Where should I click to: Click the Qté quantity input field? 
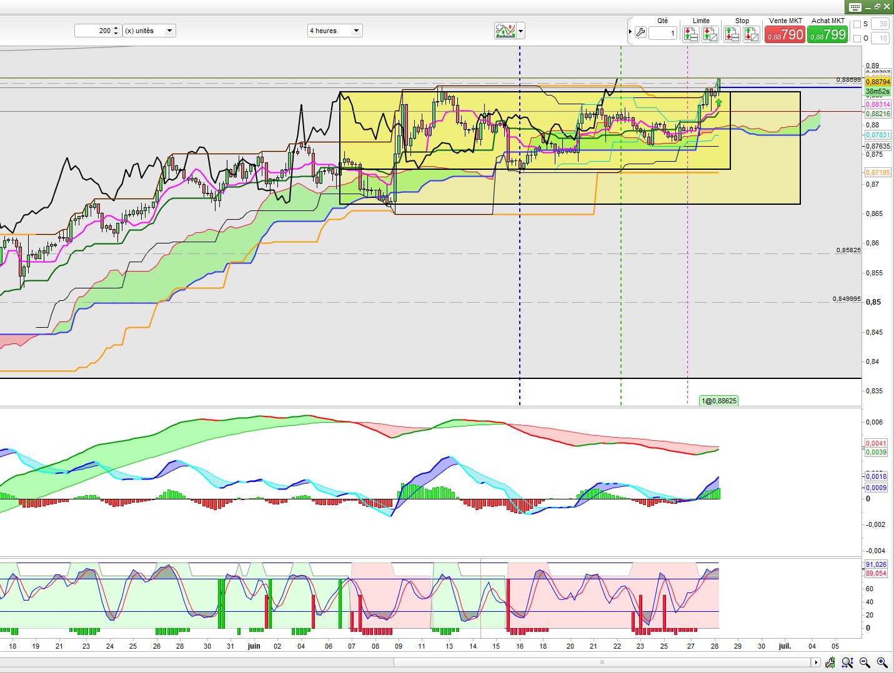[x=662, y=33]
